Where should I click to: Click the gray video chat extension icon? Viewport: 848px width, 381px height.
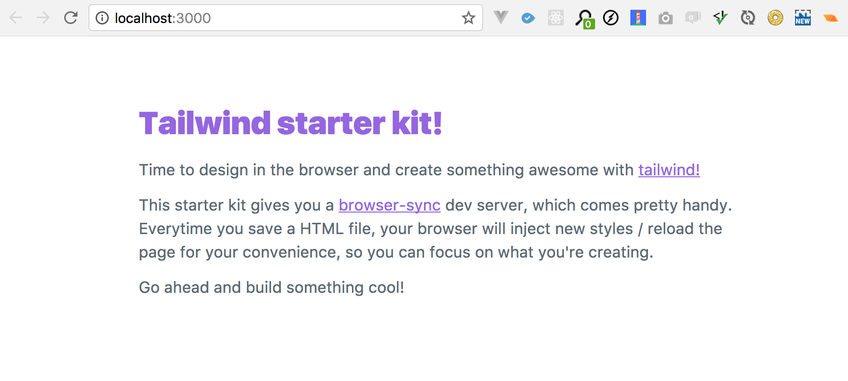pyautogui.click(x=693, y=18)
